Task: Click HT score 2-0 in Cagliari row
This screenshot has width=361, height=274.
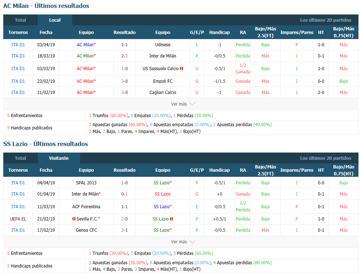Action: 321,92
